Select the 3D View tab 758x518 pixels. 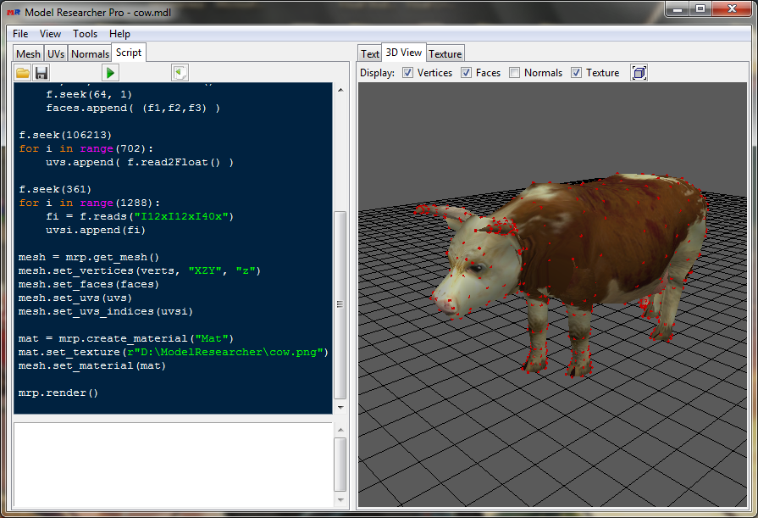click(x=404, y=53)
